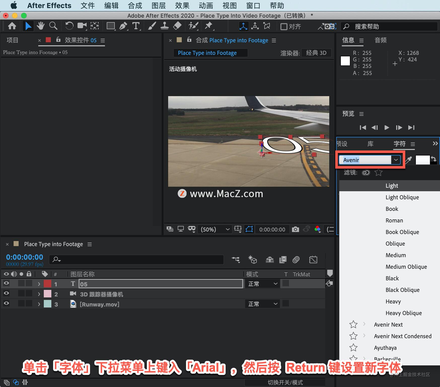Choose the Medium font style
The height and width of the screenshot is (387, 440).
(396, 255)
